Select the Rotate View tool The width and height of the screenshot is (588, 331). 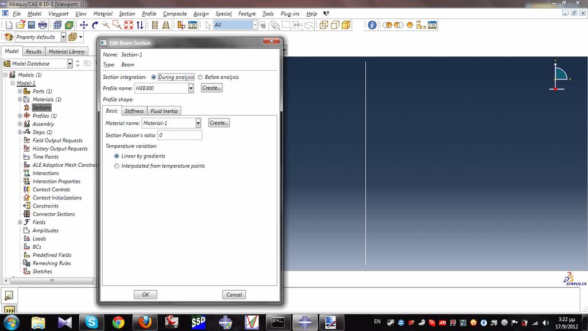coord(95,25)
